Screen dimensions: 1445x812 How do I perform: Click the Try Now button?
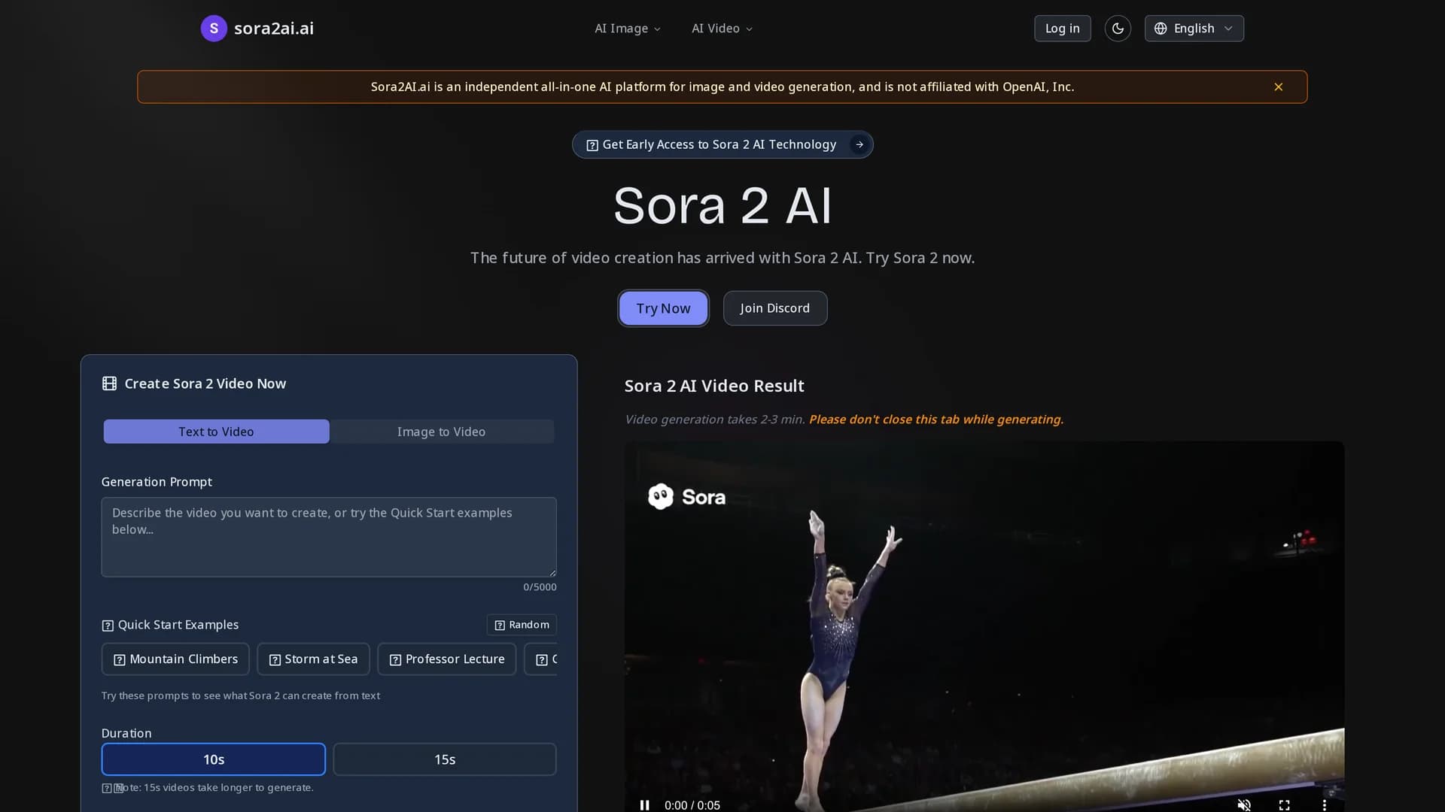coord(663,308)
